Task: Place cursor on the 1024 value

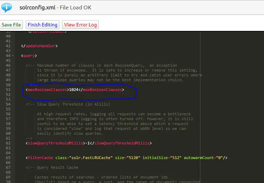Action: (74, 90)
